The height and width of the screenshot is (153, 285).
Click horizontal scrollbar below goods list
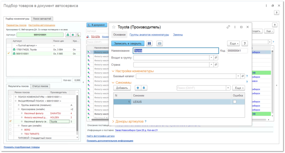click(178, 120)
